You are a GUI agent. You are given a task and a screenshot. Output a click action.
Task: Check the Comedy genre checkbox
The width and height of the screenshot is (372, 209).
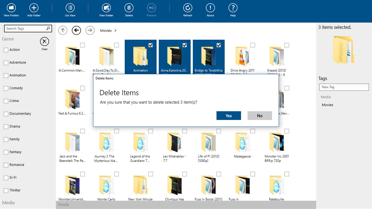click(x=6, y=88)
